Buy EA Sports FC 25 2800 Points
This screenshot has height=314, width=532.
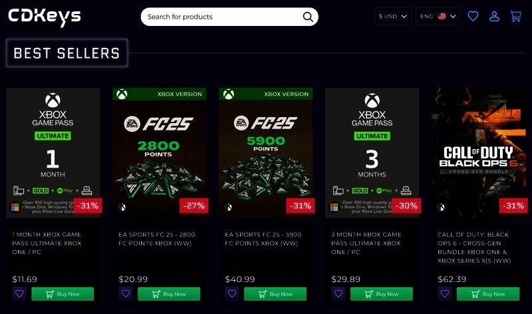169,293
